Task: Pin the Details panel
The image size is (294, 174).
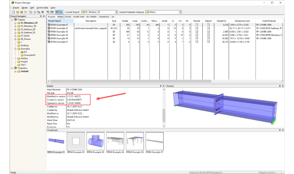Action: (x=161, y=86)
